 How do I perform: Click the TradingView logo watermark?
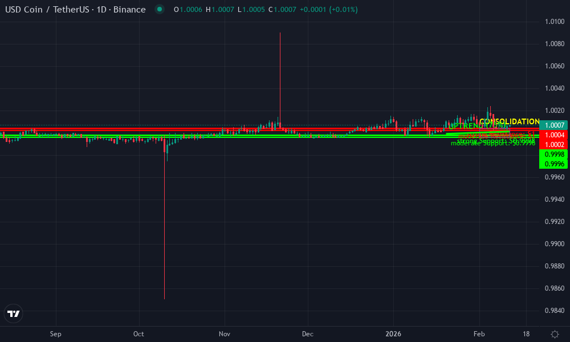tap(13, 313)
